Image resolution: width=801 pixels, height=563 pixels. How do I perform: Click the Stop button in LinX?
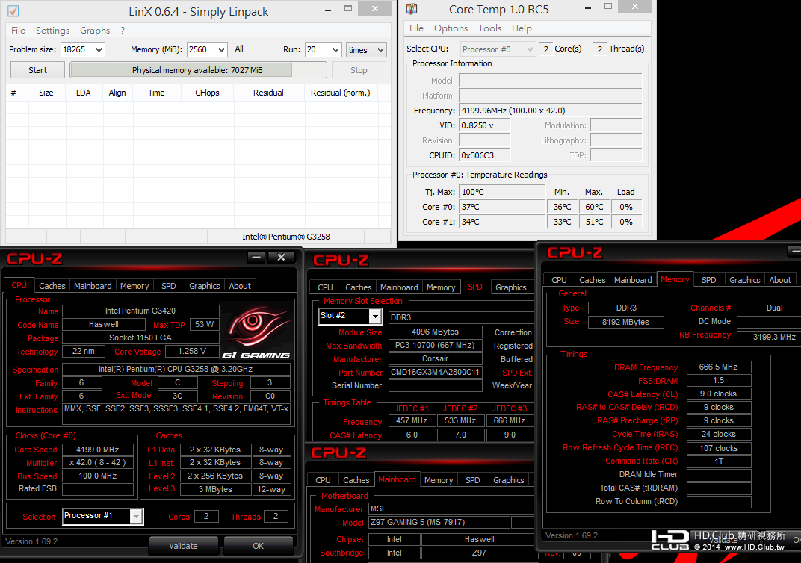[x=359, y=70]
